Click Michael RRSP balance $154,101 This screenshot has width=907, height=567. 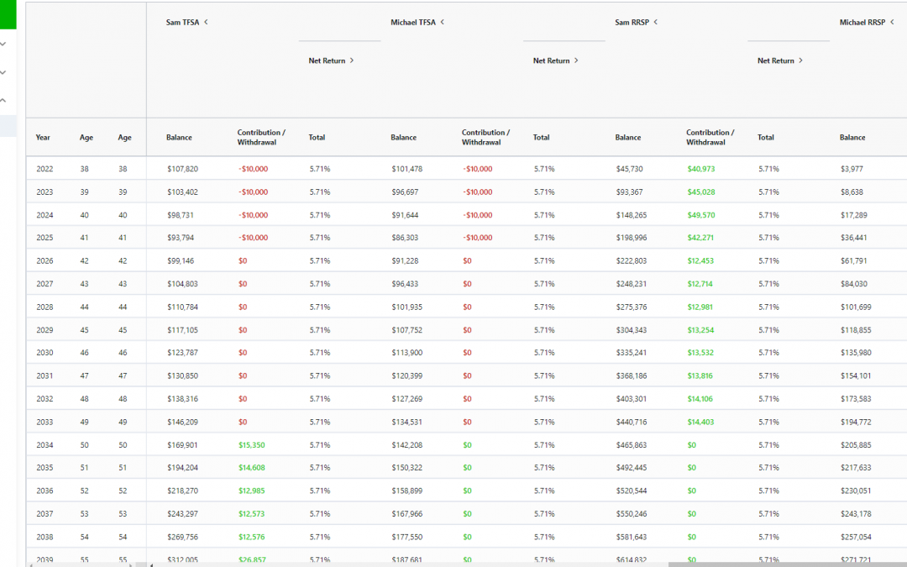pos(856,375)
